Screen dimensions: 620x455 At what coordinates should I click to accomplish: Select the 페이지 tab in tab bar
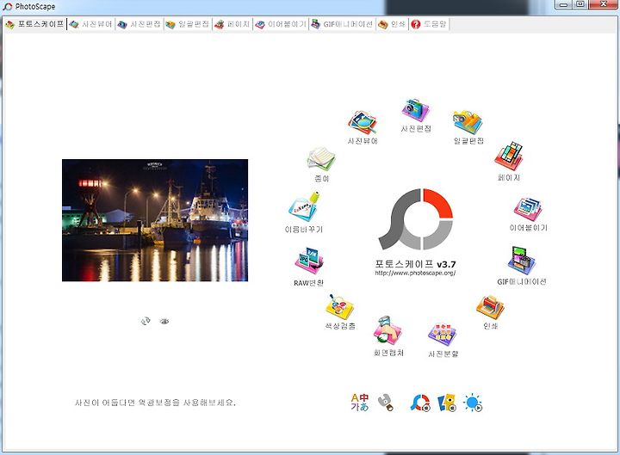[x=232, y=24]
